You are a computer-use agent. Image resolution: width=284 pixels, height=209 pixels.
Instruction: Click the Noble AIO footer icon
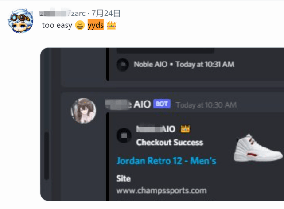click(x=123, y=64)
